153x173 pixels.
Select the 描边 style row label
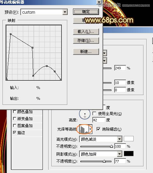click(21, 132)
